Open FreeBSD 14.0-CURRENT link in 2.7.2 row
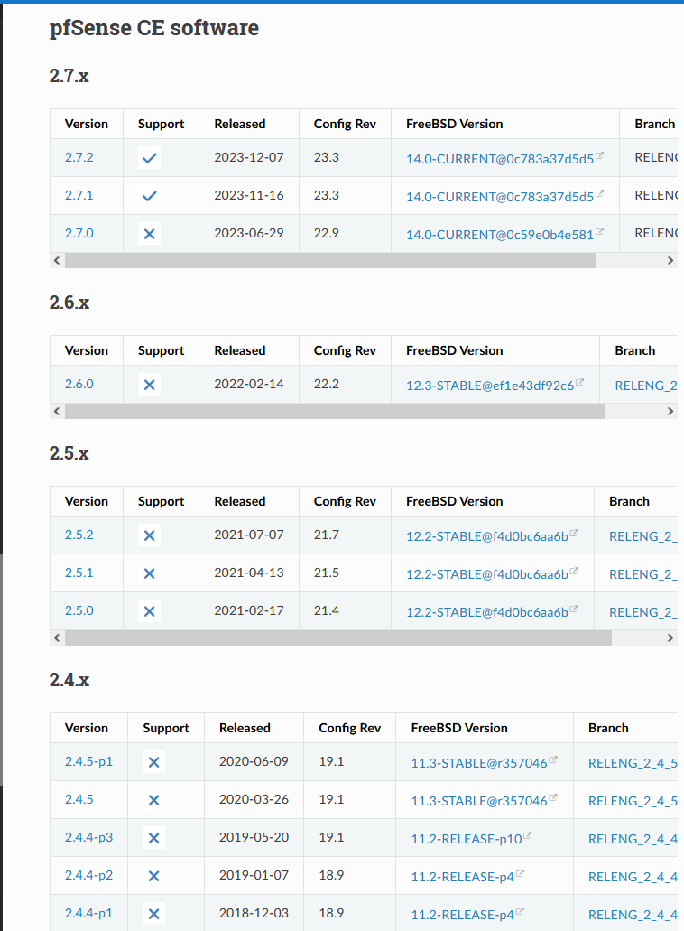Image resolution: width=684 pixels, height=931 pixels. point(504,159)
